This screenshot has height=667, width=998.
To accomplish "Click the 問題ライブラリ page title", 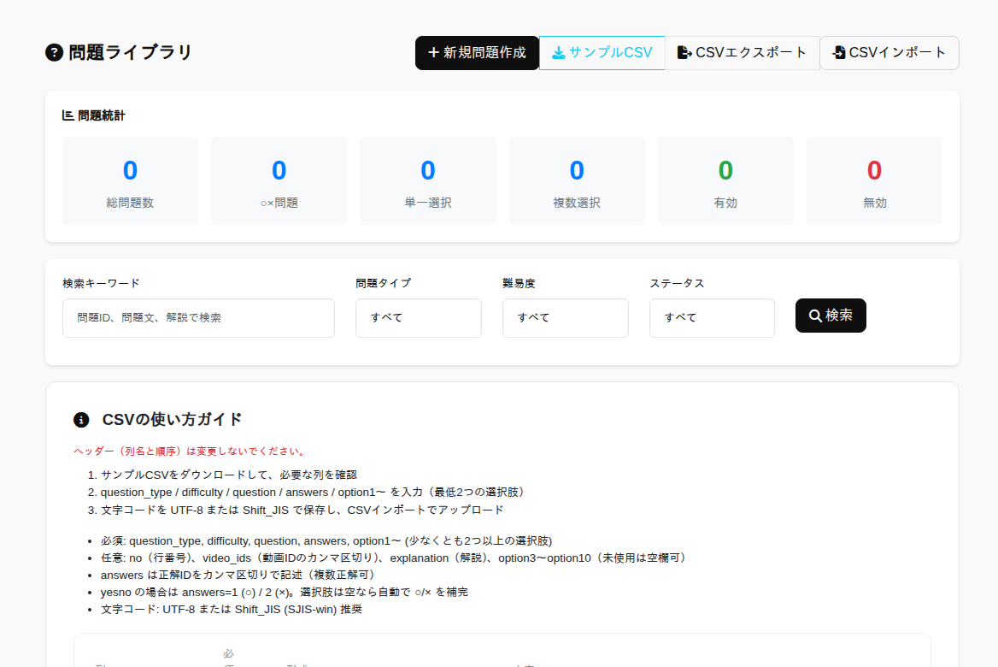I will (130, 52).
